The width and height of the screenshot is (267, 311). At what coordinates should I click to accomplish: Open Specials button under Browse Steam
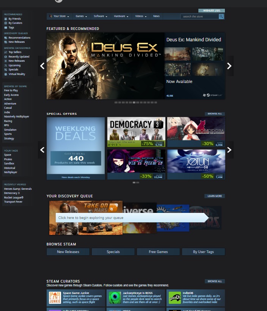coord(113,252)
